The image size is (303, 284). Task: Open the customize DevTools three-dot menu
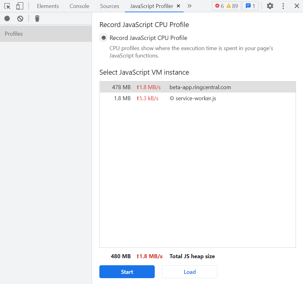283,6
